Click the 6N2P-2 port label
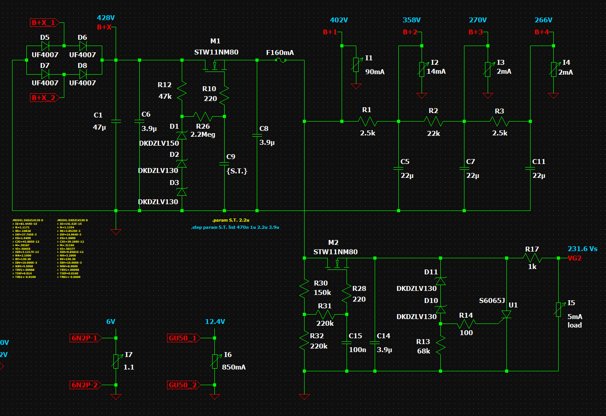 (x=84, y=385)
